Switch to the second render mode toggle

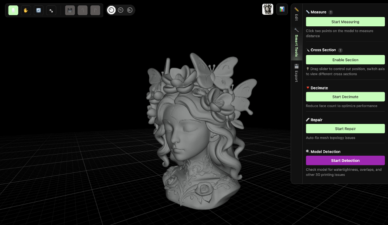click(120, 10)
